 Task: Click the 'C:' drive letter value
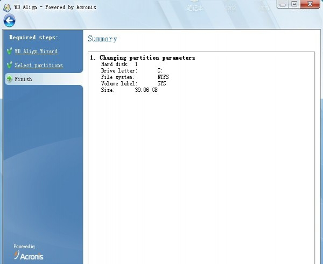(160, 70)
